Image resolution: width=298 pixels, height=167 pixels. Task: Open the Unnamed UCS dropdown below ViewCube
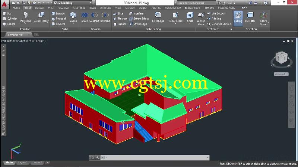[281, 74]
